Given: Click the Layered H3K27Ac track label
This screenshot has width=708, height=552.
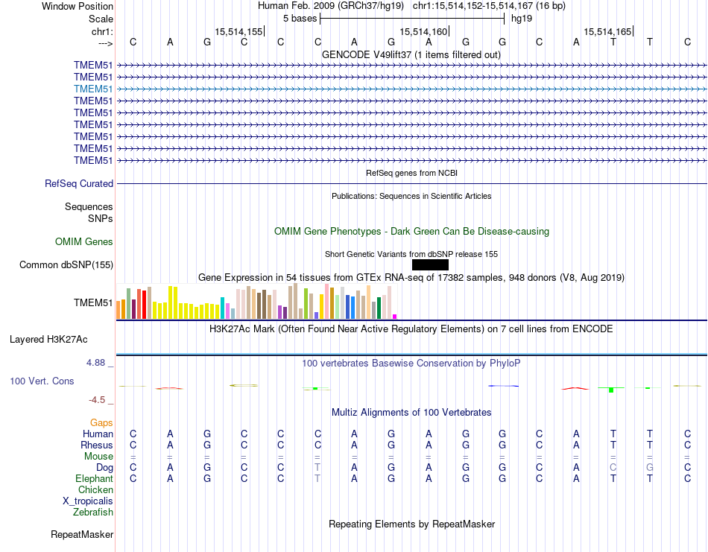Looking at the screenshot, I should pyautogui.click(x=48, y=340).
